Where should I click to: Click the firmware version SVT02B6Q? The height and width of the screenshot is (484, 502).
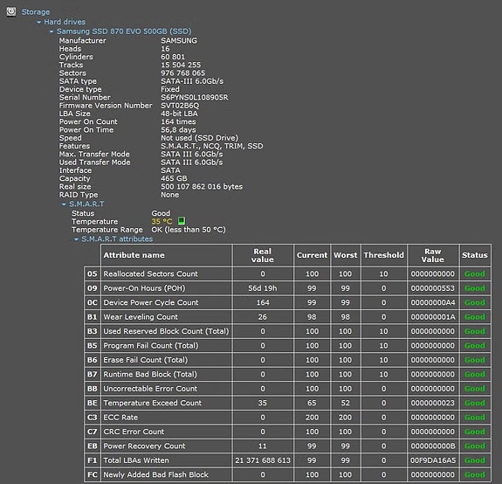click(180, 106)
